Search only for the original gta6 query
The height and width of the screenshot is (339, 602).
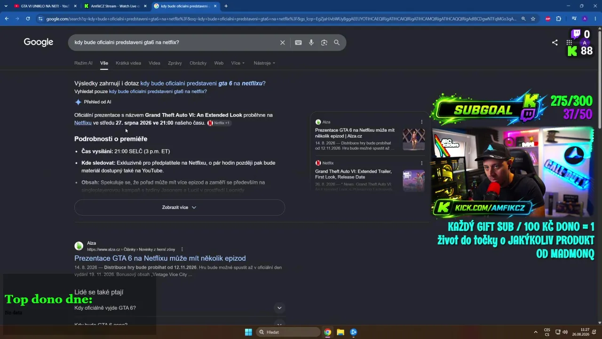[x=158, y=91]
